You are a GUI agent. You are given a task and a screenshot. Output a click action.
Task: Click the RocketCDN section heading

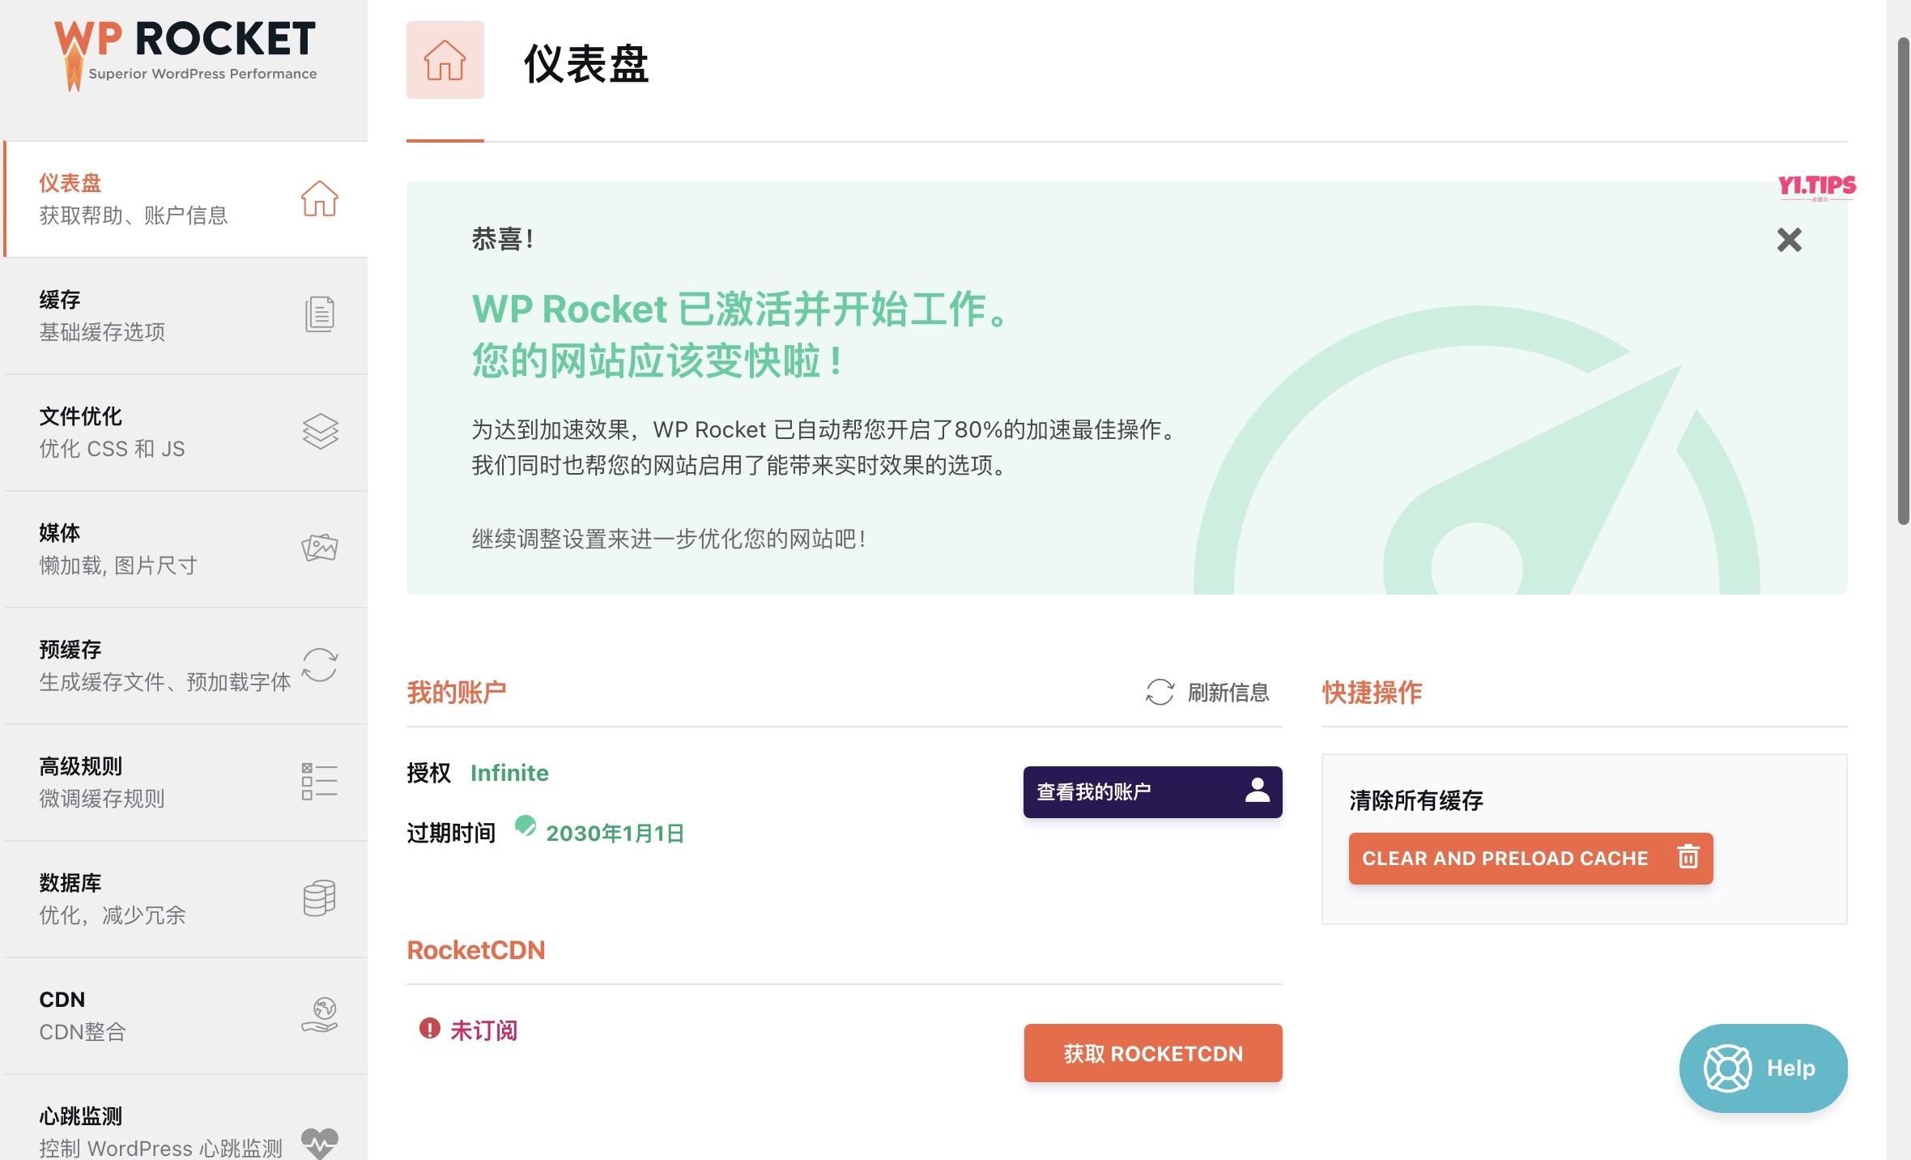(x=476, y=950)
